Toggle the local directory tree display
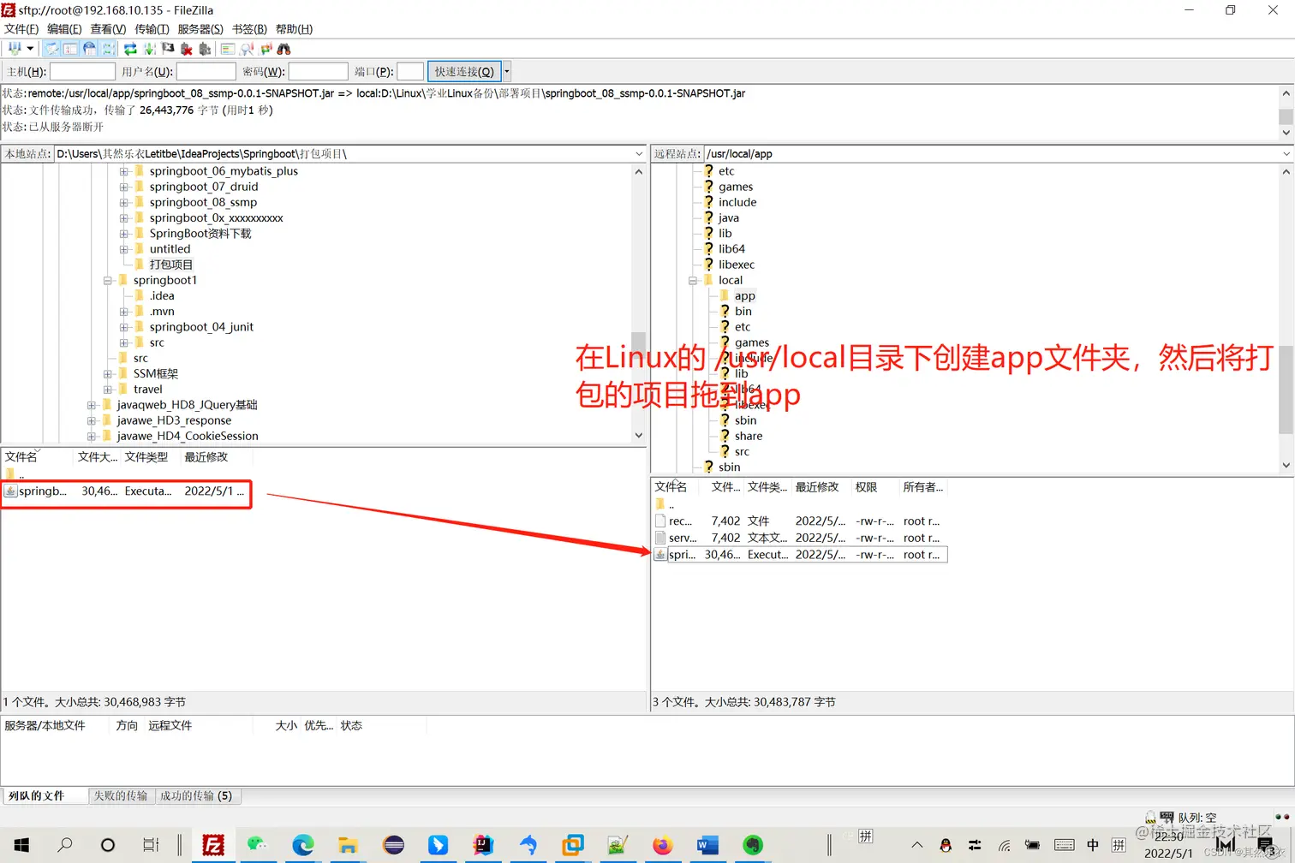Image resolution: width=1295 pixels, height=863 pixels. [x=70, y=49]
